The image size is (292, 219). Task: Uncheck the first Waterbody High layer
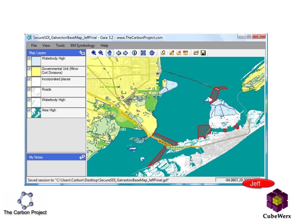[29, 58]
